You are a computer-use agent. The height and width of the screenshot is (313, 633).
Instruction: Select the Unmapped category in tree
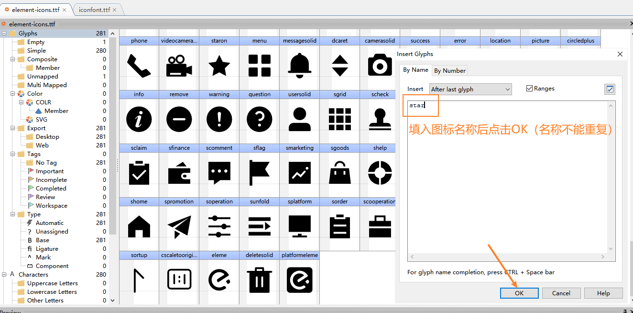(43, 77)
